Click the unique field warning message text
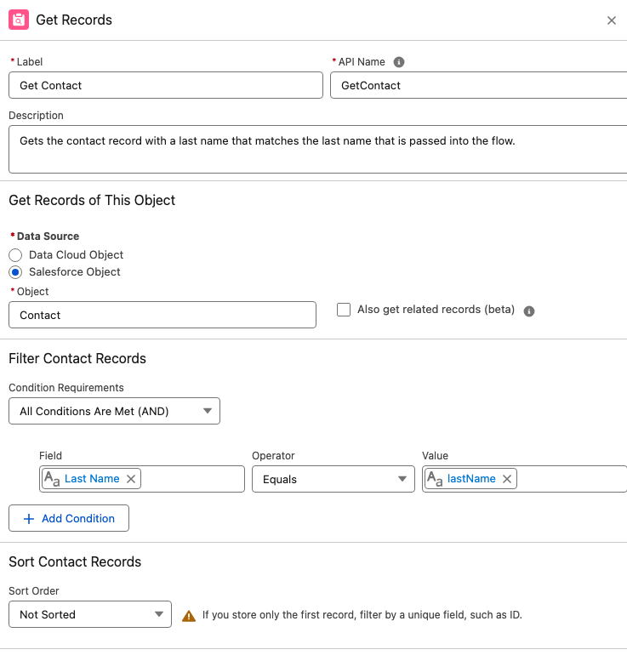The image size is (627, 661). 362,615
